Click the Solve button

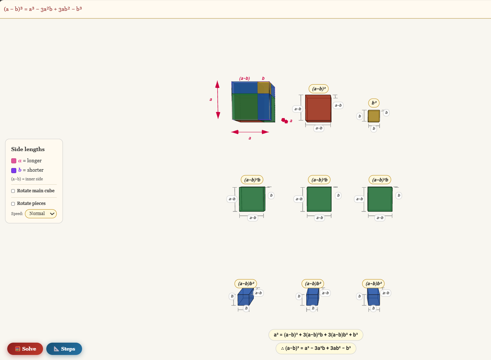click(25, 349)
